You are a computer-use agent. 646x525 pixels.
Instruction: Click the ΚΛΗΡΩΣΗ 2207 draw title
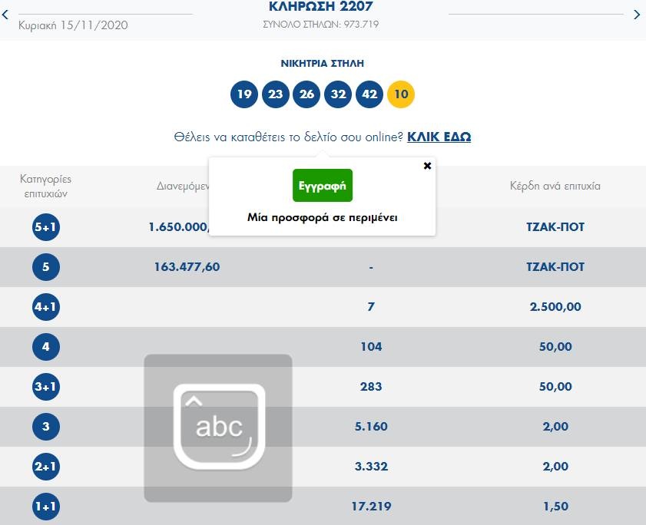321,7
